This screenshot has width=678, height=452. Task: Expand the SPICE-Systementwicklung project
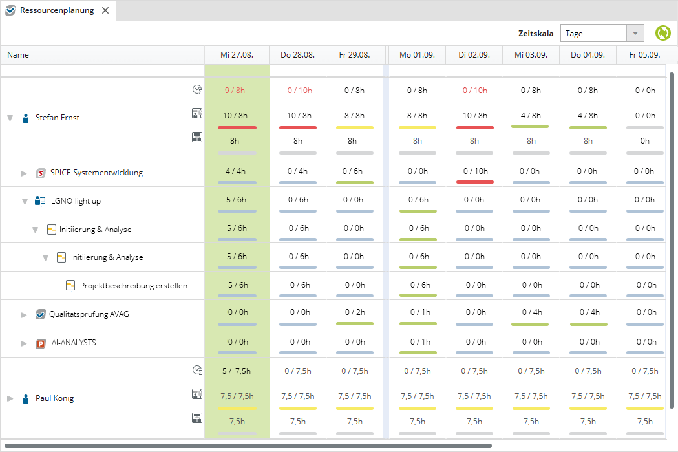point(24,173)
